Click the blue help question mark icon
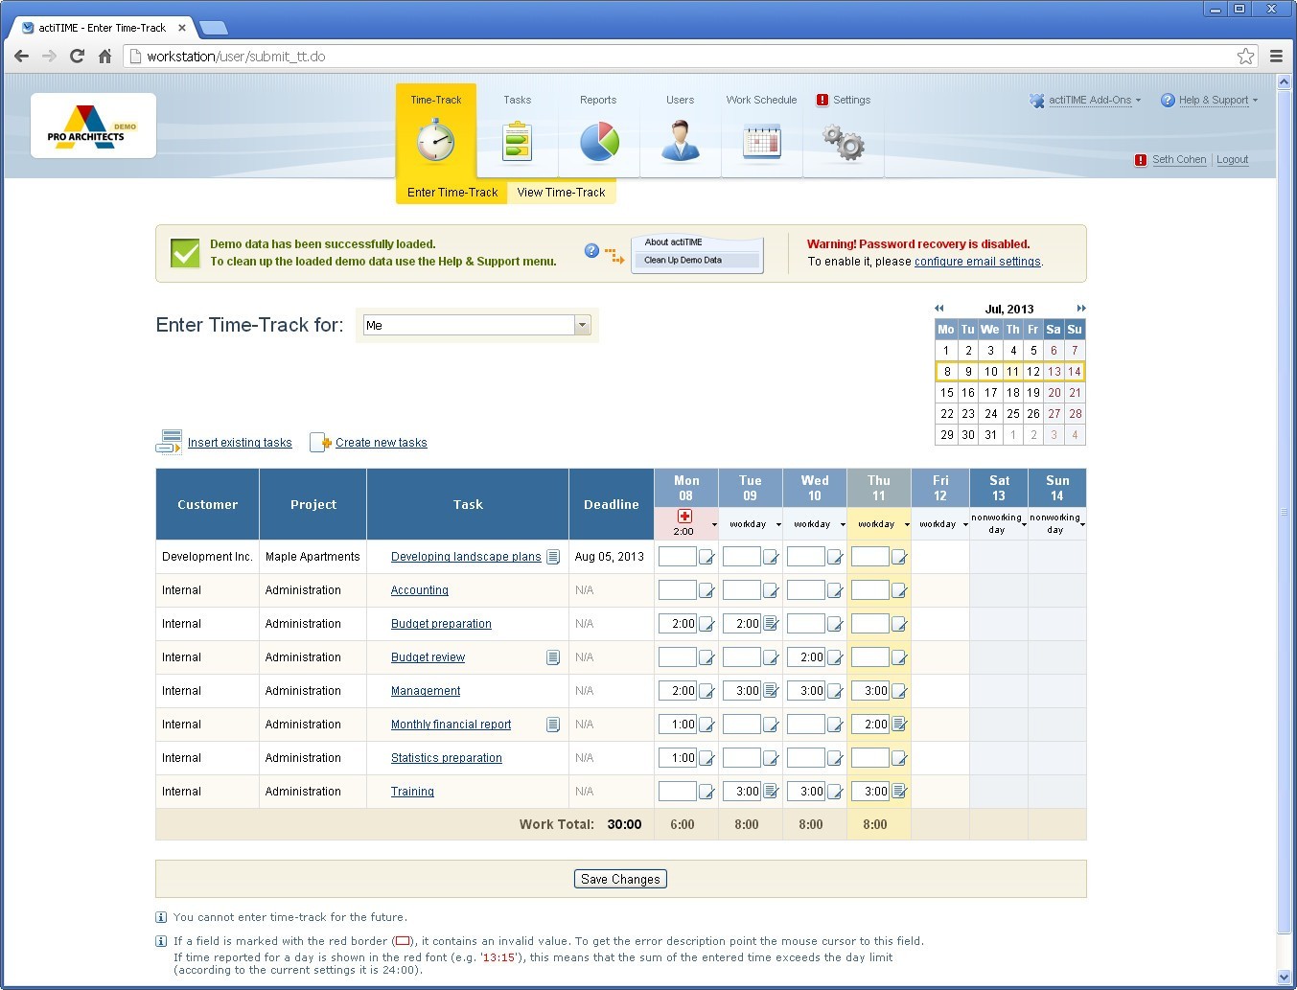1297x990 pixels. click(x=591, y=251)
